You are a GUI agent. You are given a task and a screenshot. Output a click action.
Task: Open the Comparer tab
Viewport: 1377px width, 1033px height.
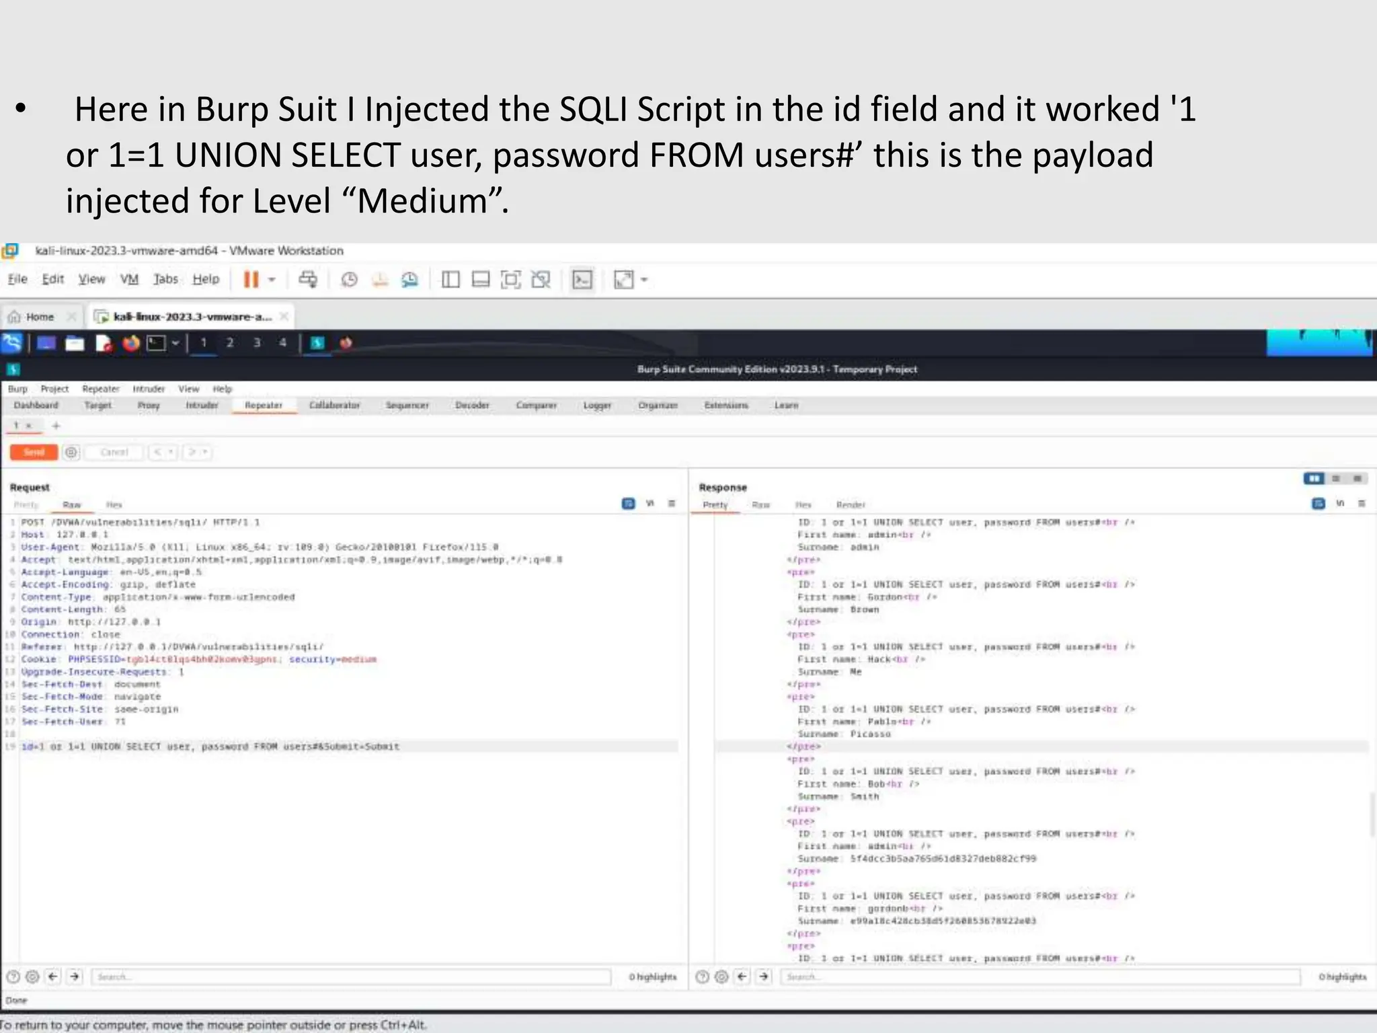tap(536, 406)
